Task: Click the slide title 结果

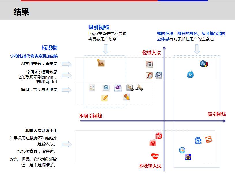Action: (x=21, y=12)
